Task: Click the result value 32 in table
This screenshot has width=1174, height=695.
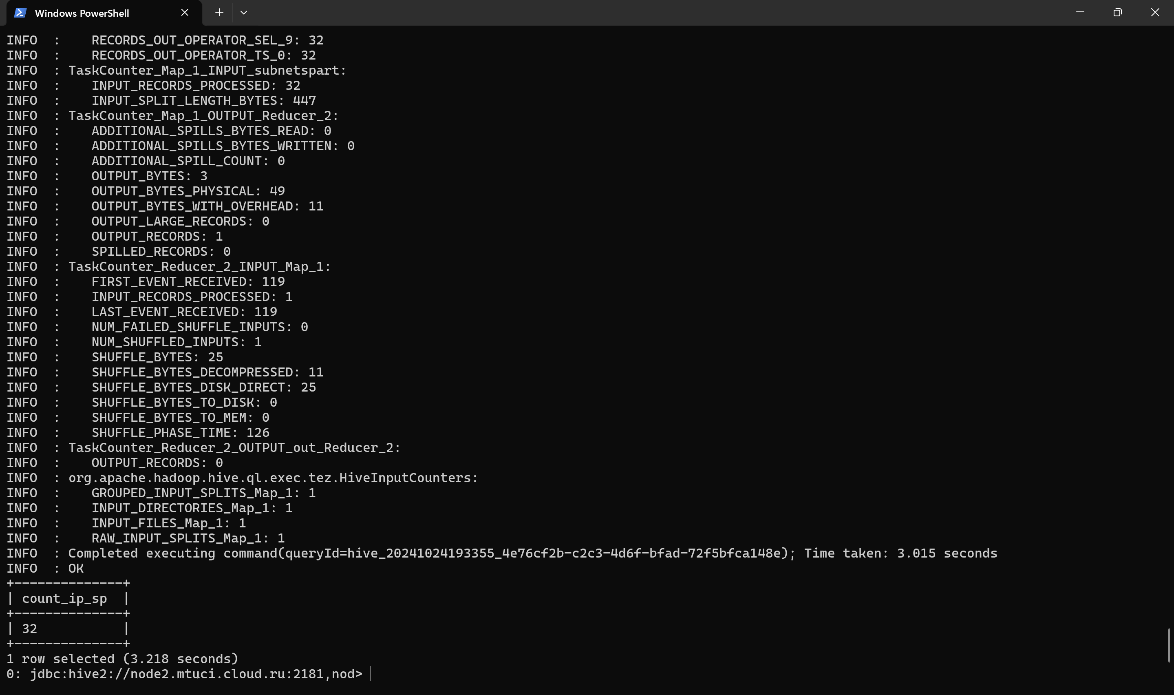Action: pyautogui.click(x=29, y=629)
